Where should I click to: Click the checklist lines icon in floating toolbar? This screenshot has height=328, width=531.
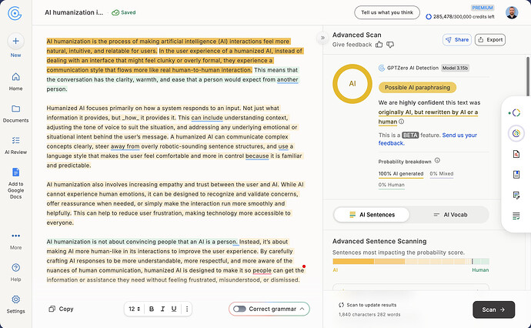516,216
